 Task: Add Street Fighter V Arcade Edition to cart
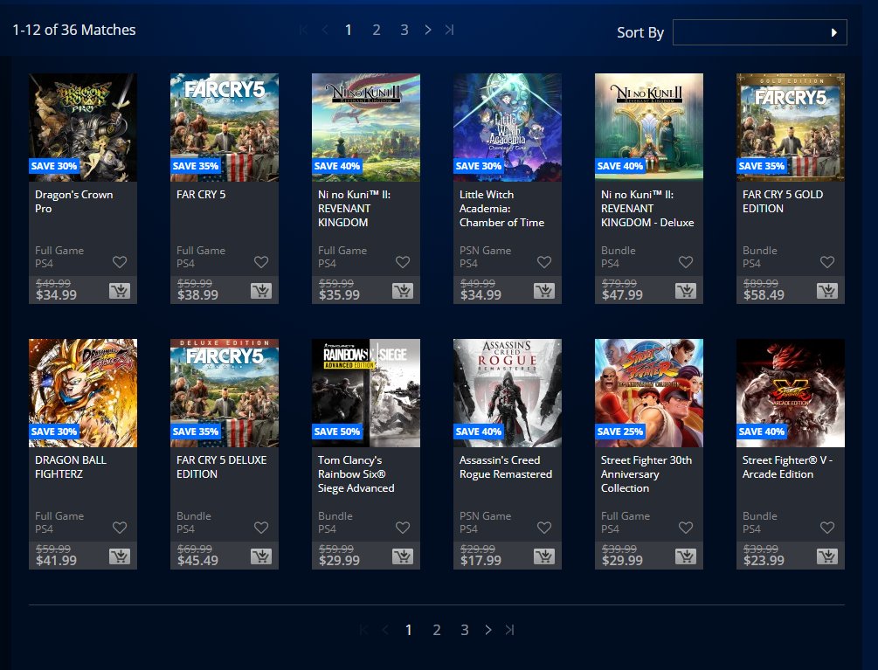pos(827,556)
